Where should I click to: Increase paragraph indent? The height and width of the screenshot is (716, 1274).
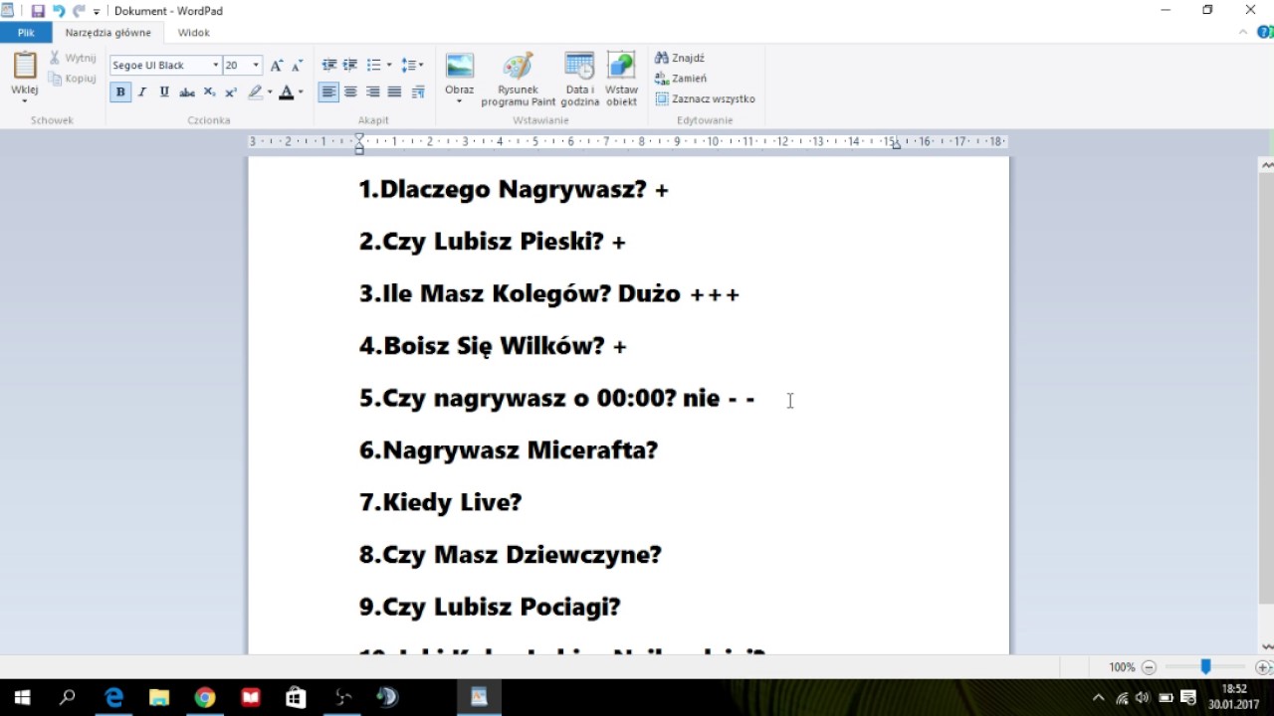click(x=350, y=65)
